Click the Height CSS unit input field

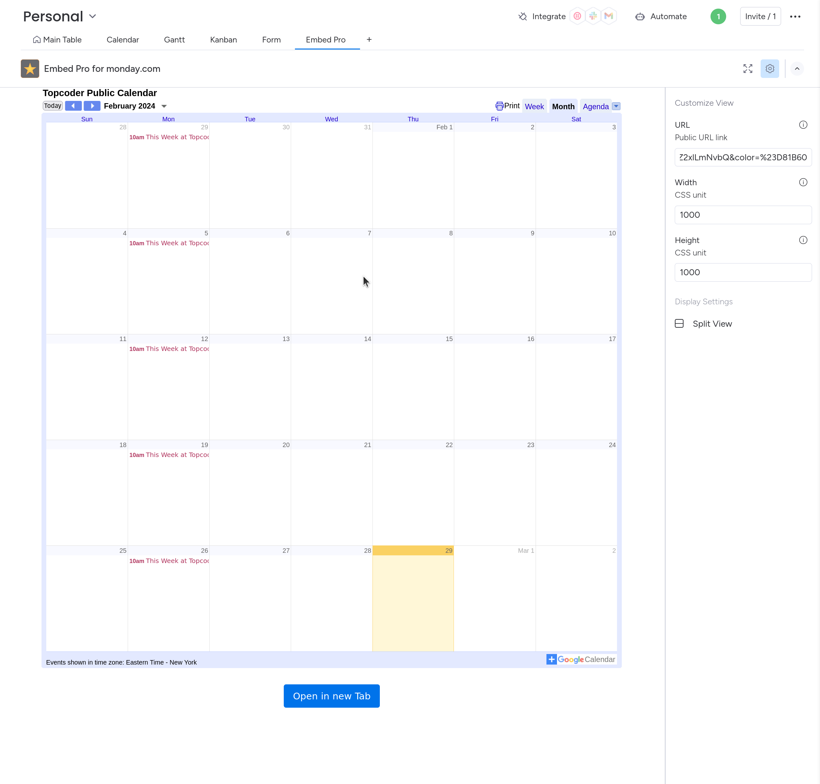coord(743,272)
